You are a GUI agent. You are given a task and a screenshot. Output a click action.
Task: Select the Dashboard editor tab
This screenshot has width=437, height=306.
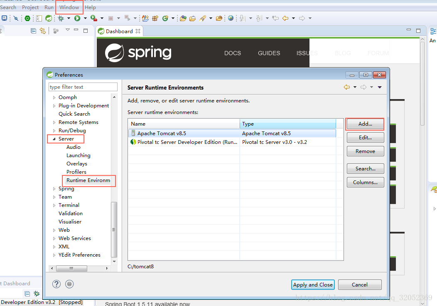tap(119, 31)
